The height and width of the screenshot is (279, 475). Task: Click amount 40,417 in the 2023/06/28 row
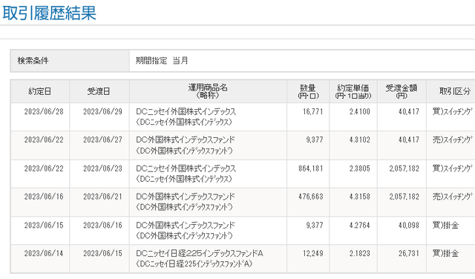pyautogui.click(x=409, y=111)
